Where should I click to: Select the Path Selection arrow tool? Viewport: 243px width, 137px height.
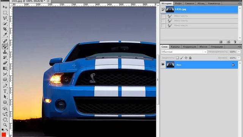(x=5, y=97)
